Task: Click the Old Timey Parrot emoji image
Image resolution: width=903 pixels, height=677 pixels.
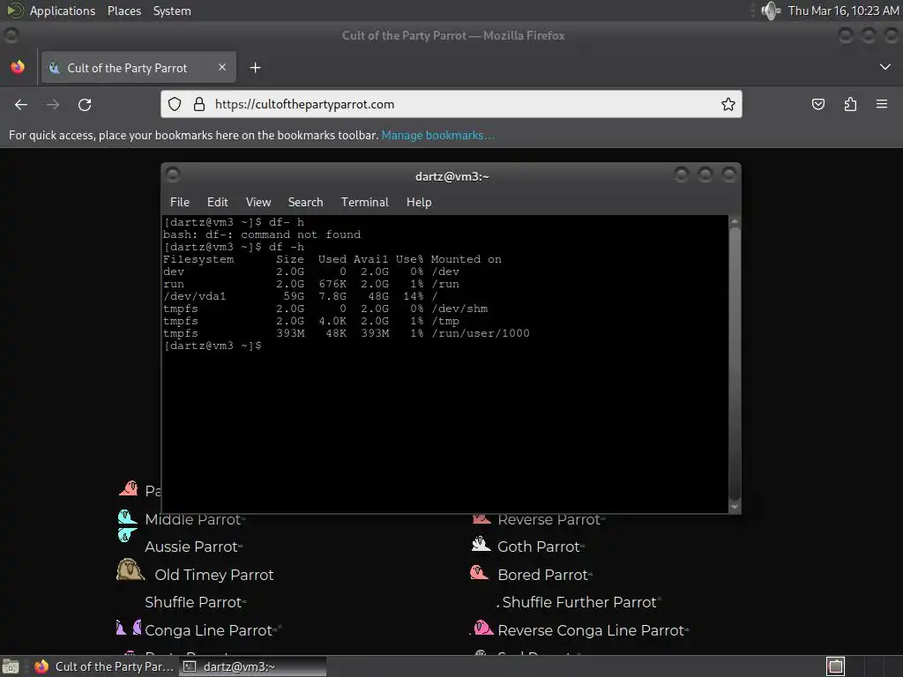Action: click(131, 570)
